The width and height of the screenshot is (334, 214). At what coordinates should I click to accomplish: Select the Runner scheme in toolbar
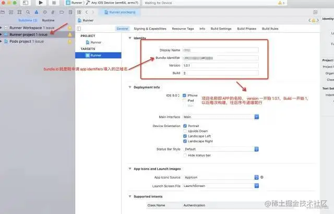point(74,3)
